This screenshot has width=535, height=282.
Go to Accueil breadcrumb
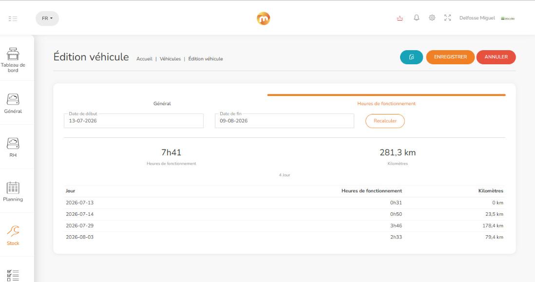click(x=144, y=58)
